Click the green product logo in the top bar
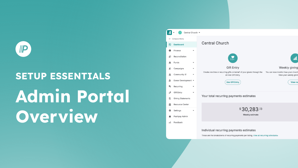The image size is (298, 168). pyautogui.click(x=169, y=32)
